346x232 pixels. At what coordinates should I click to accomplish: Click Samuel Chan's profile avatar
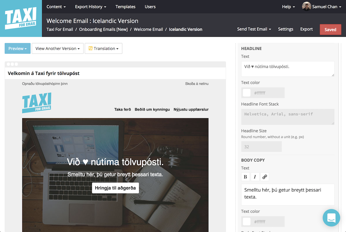pyautogui.click(x=306, y=7)
